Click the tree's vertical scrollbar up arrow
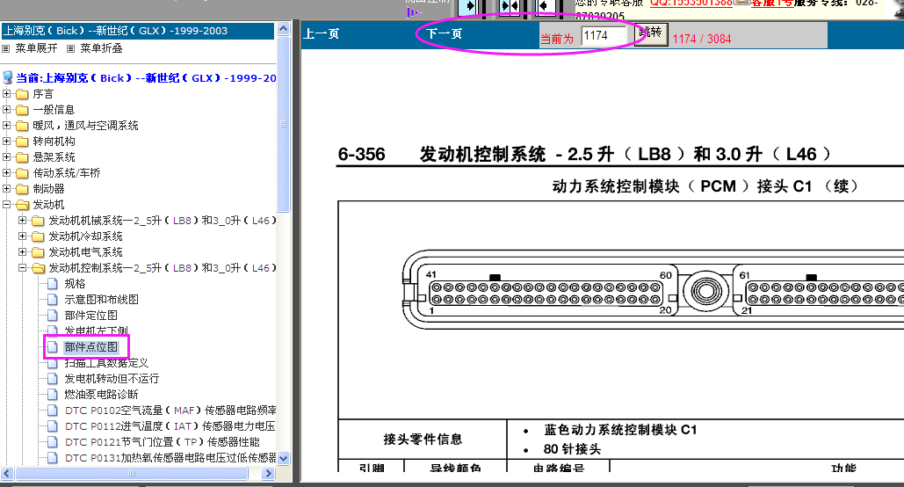Screen dimensions: 904x487 [283, 28]
